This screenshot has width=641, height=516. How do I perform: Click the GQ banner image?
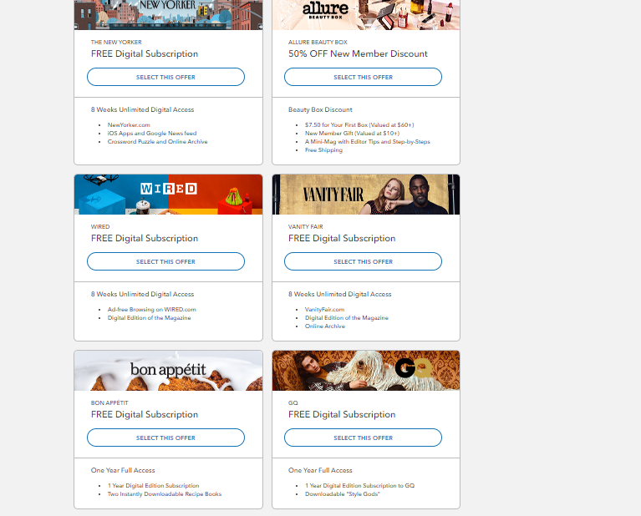tap(366, 371)
